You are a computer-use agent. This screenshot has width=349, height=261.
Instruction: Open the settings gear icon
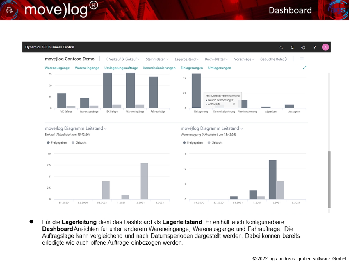coord(303,47)
